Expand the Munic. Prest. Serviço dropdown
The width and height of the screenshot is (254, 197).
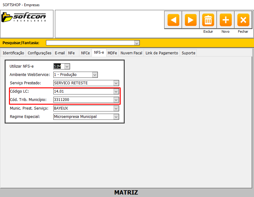(116, 108)
